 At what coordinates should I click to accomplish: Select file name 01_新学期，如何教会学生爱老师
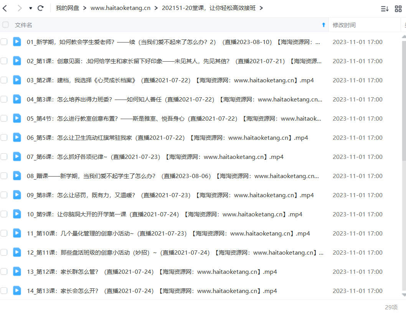(x=173, y=42)
